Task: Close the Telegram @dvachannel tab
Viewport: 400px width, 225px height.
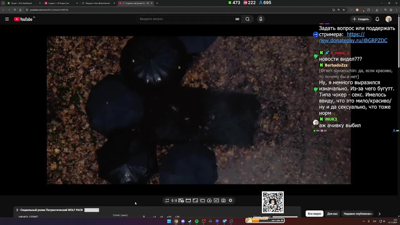Action: point(114,3)
